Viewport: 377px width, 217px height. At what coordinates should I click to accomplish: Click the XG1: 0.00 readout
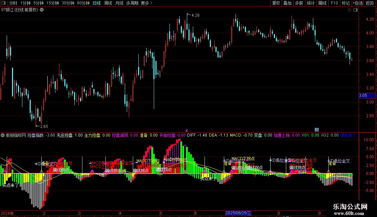(x=310, y=135)
